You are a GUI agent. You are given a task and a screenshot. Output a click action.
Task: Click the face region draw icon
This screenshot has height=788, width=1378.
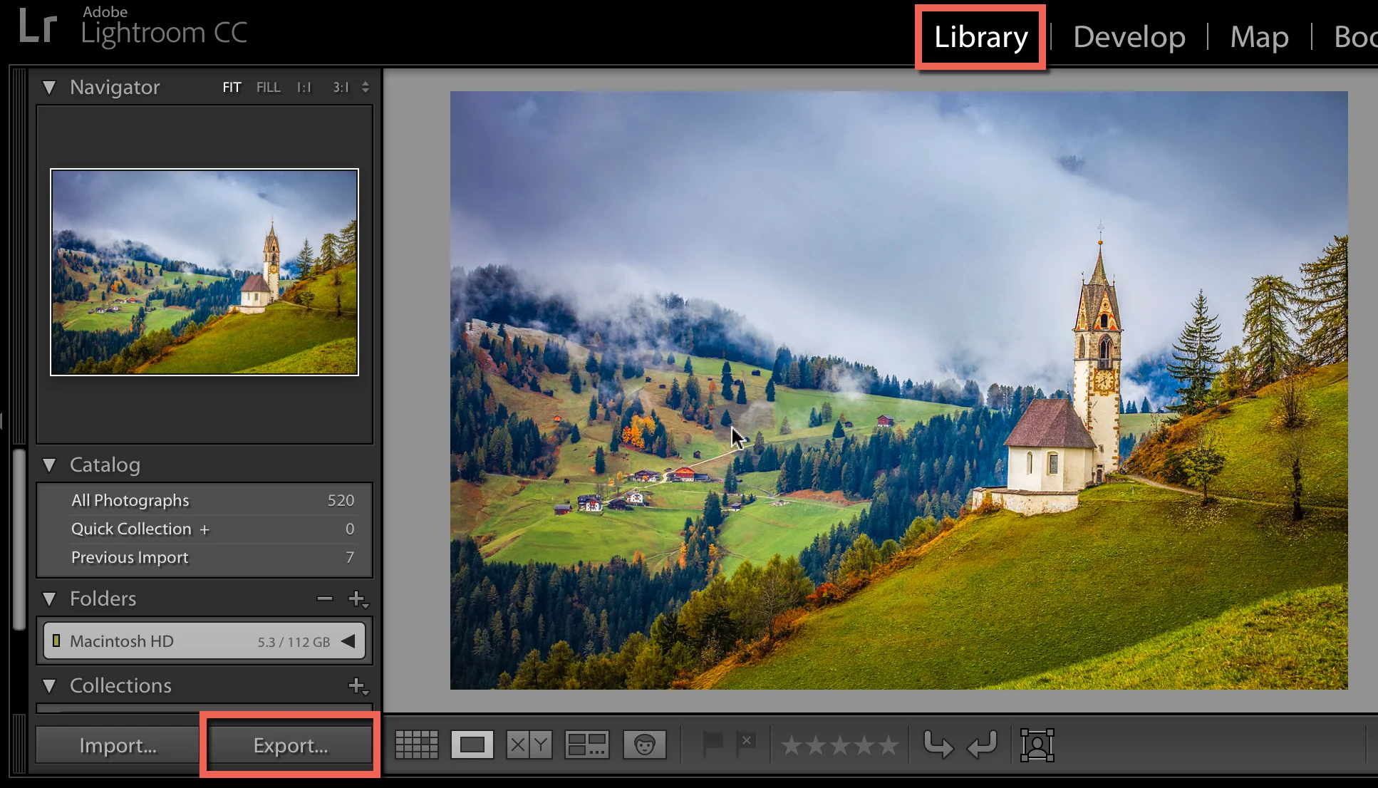click(x=1037, y=745)
